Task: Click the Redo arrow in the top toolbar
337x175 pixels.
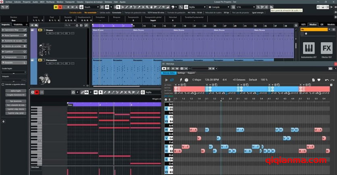Action: pyautogui.click(x=7, y=7)
